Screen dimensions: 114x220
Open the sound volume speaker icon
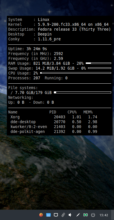[x=70, y=215]
